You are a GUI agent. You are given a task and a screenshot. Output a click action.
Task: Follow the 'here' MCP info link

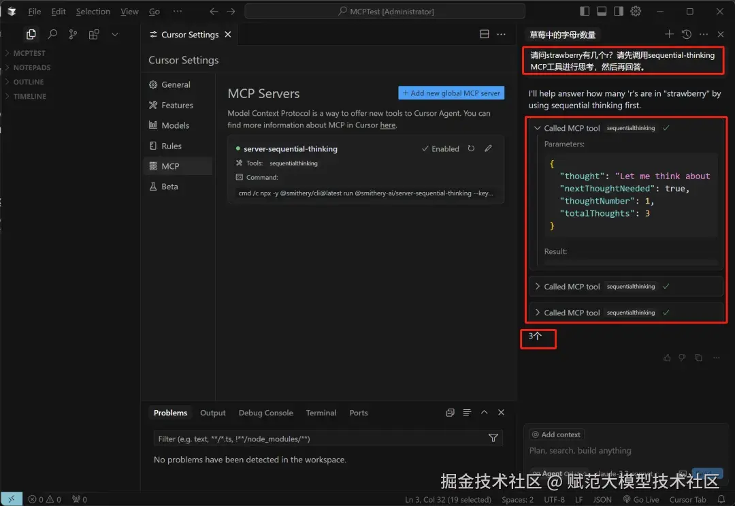388,125
